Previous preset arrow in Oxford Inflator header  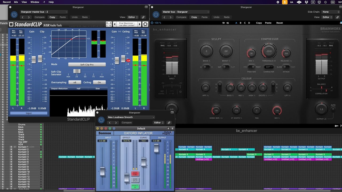click(110, 123)
